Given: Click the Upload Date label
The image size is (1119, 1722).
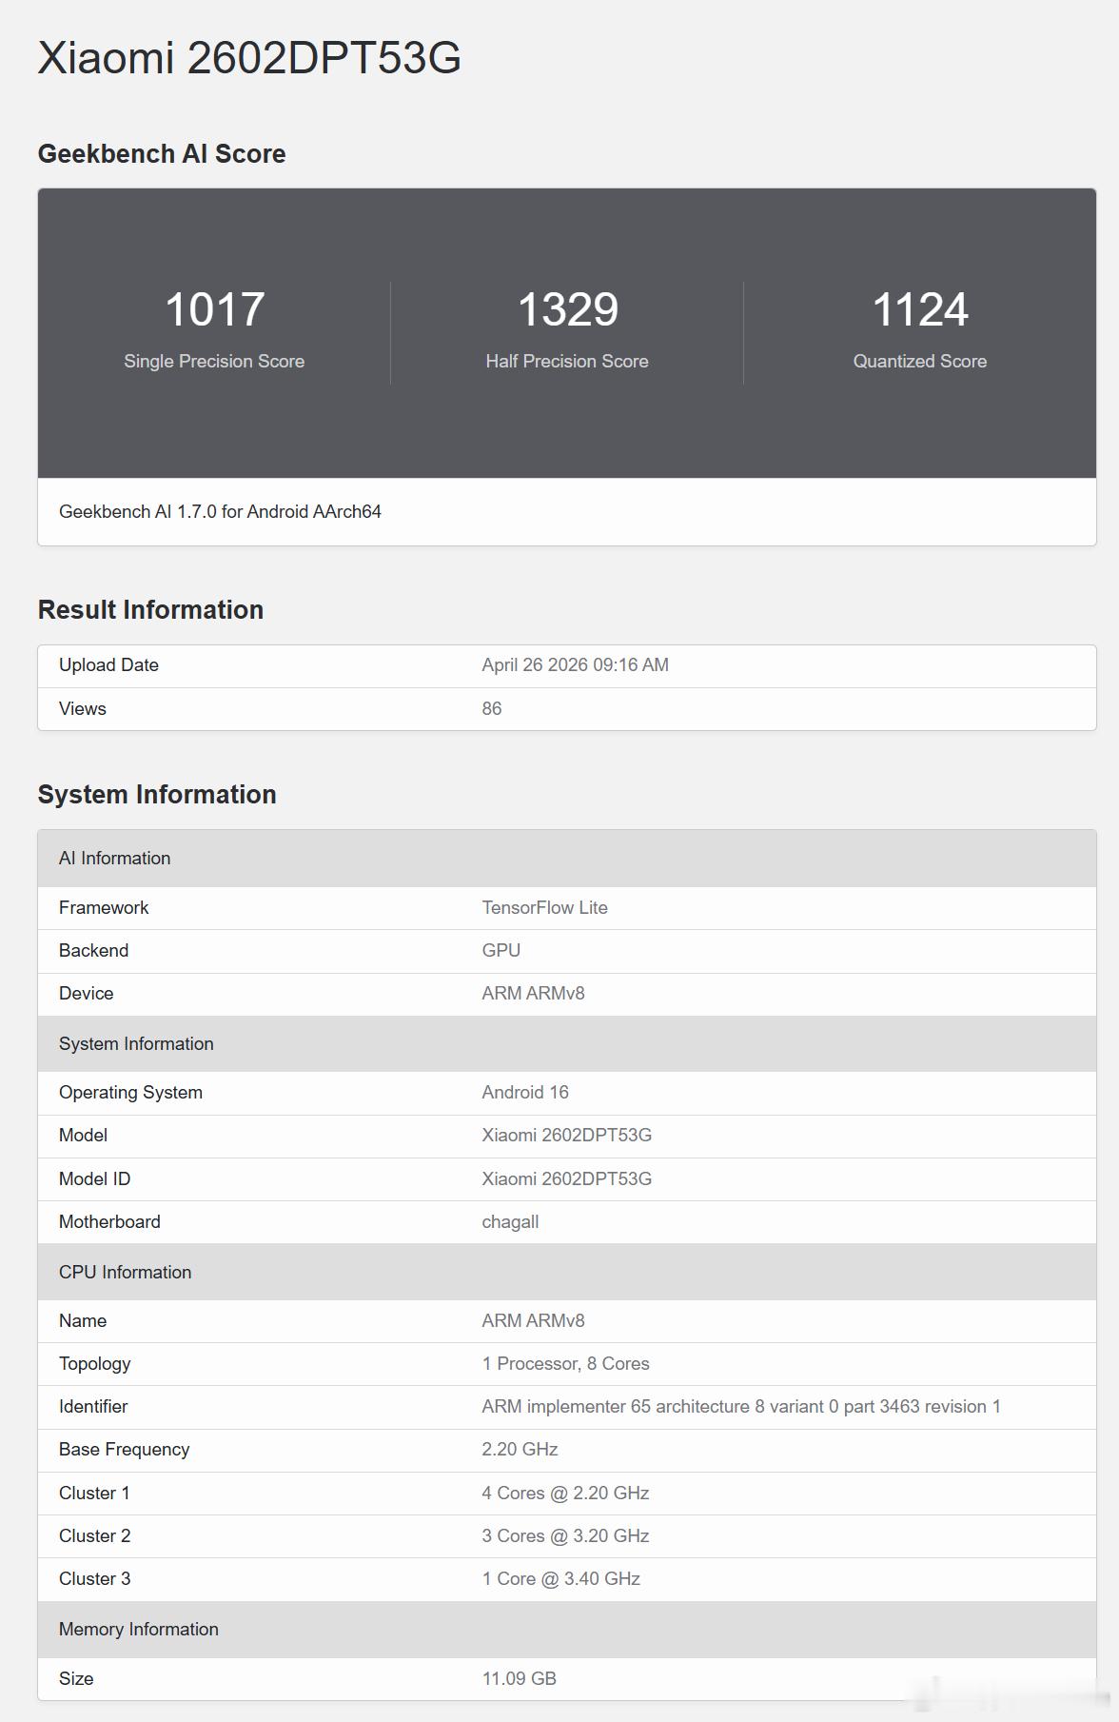Looking at the screenshot, I should pos(108,664).
